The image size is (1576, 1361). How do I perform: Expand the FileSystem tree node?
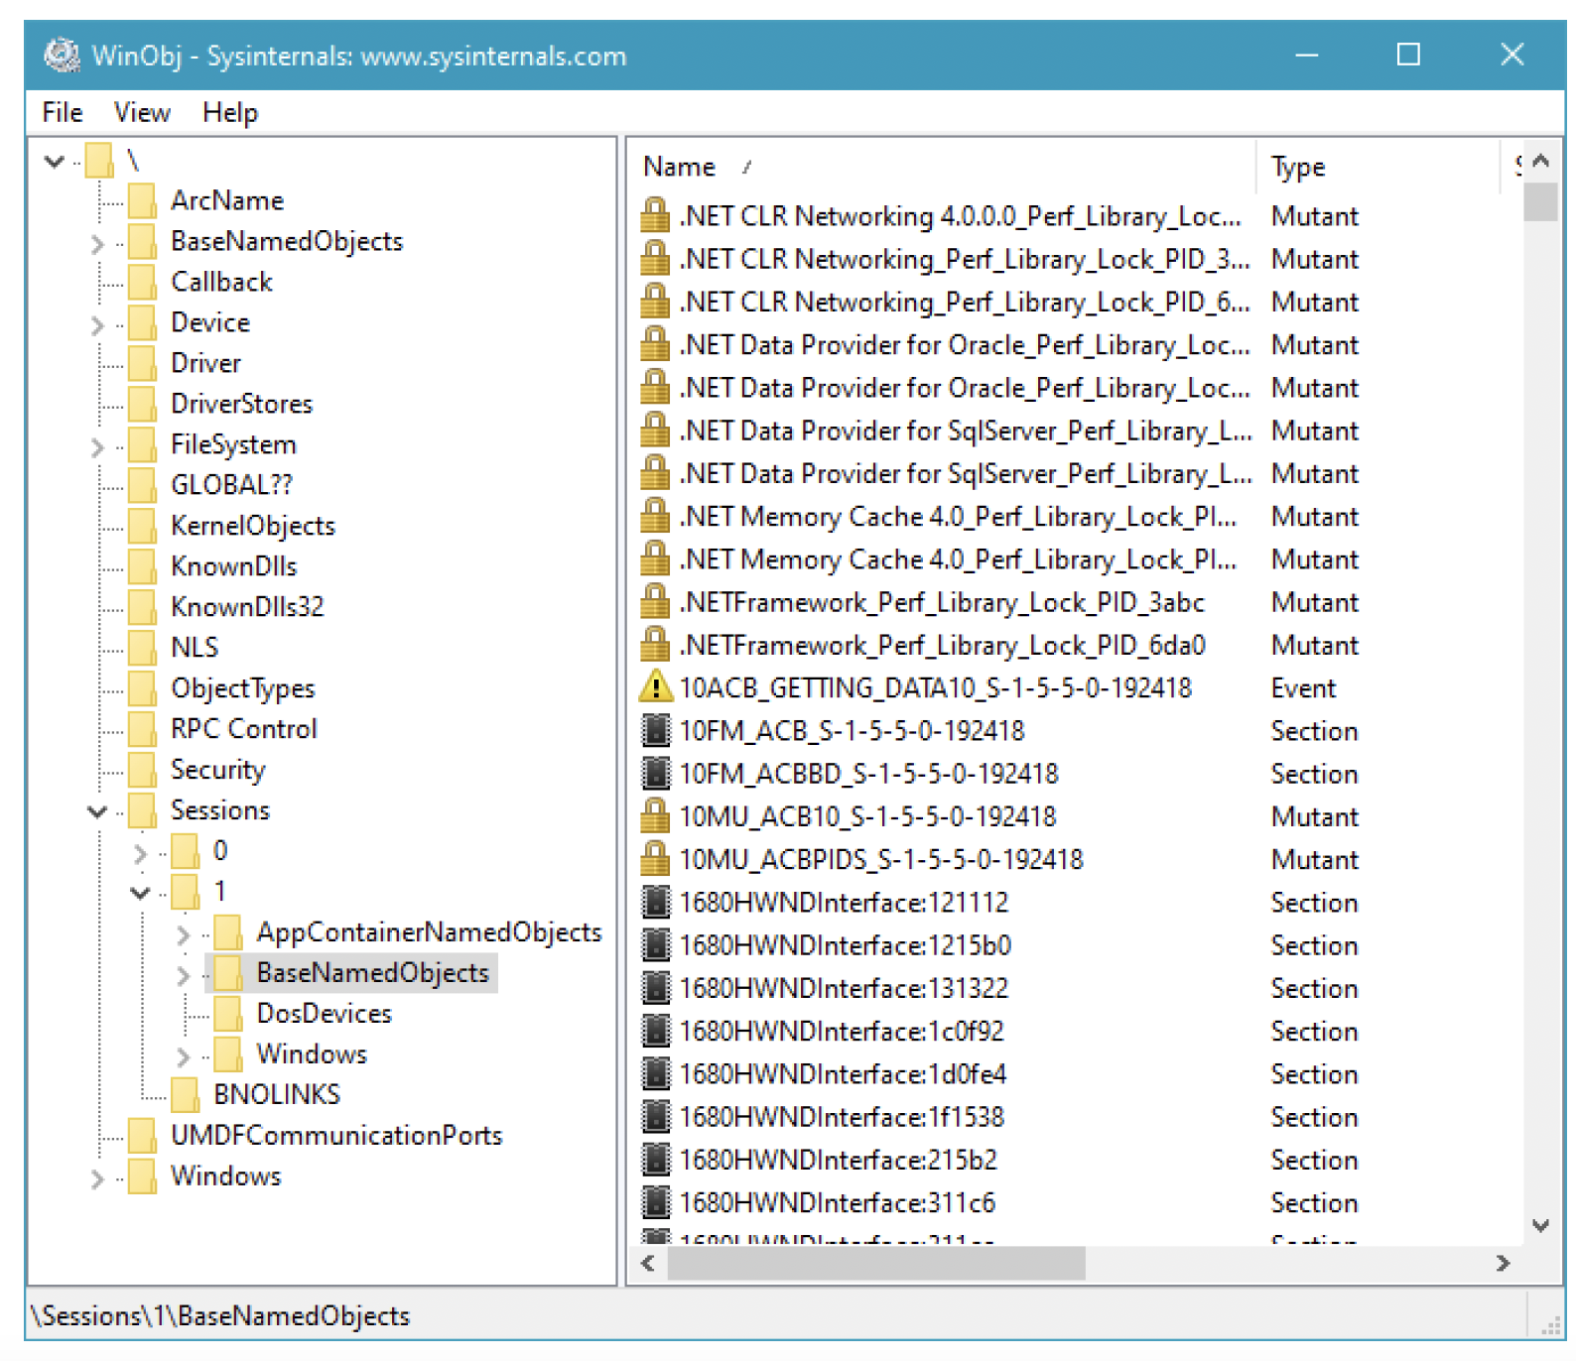tap(97, 446)
